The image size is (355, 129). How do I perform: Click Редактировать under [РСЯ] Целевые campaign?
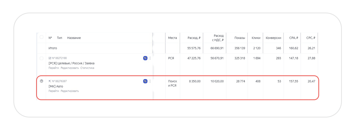70,68
